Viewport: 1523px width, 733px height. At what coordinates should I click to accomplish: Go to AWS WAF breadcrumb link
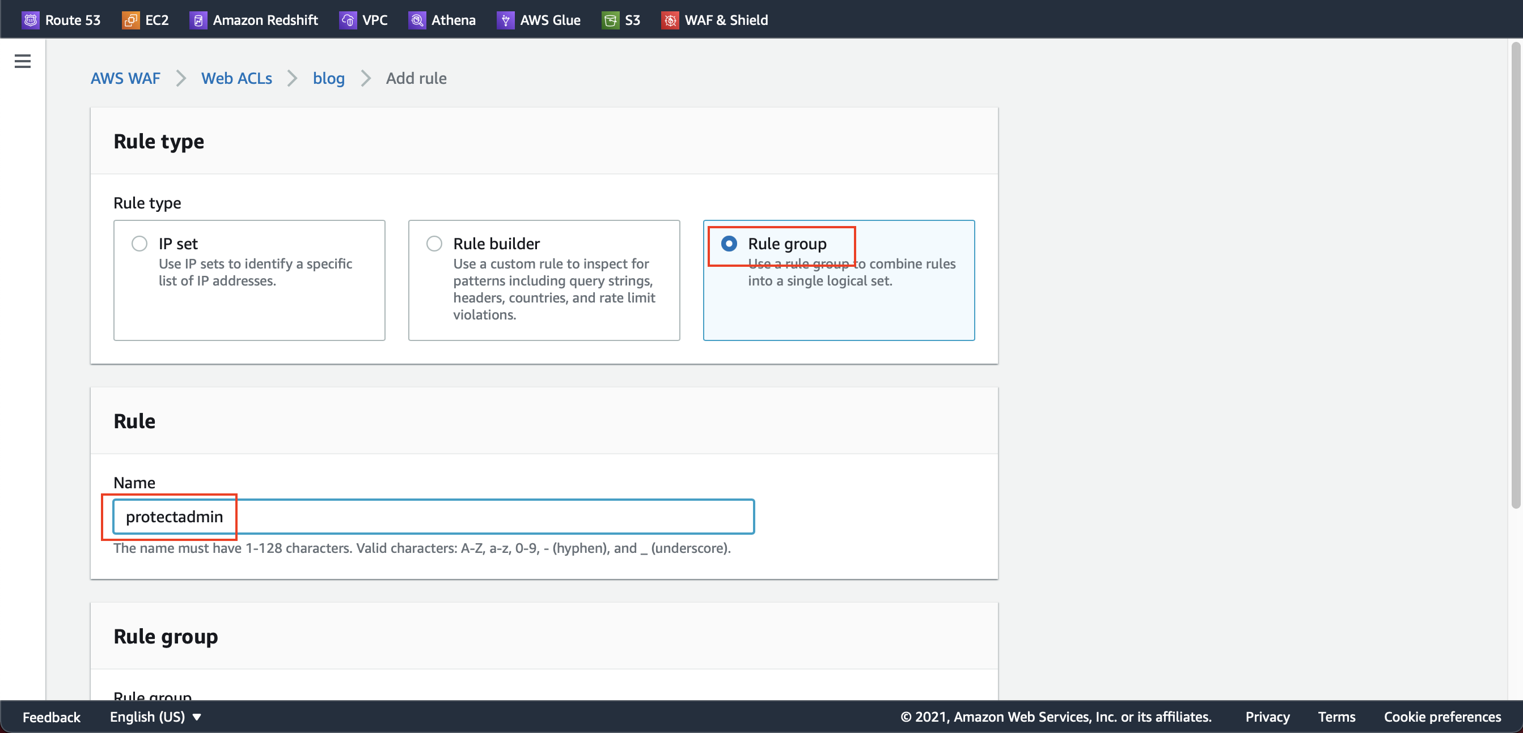pyautogui.click(x=125, y=78)
